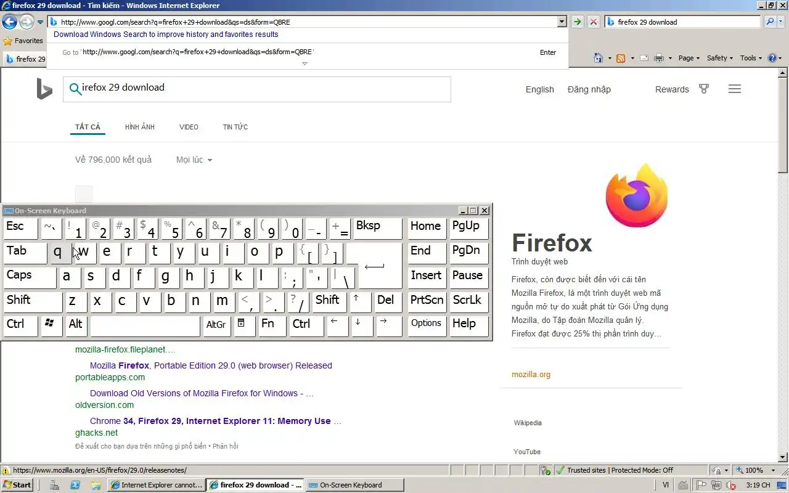The image size is (789, 493).
Task: Open 'Mozilla Firefox, Portable Edition 29.0' result
Action: coord(211,365)
